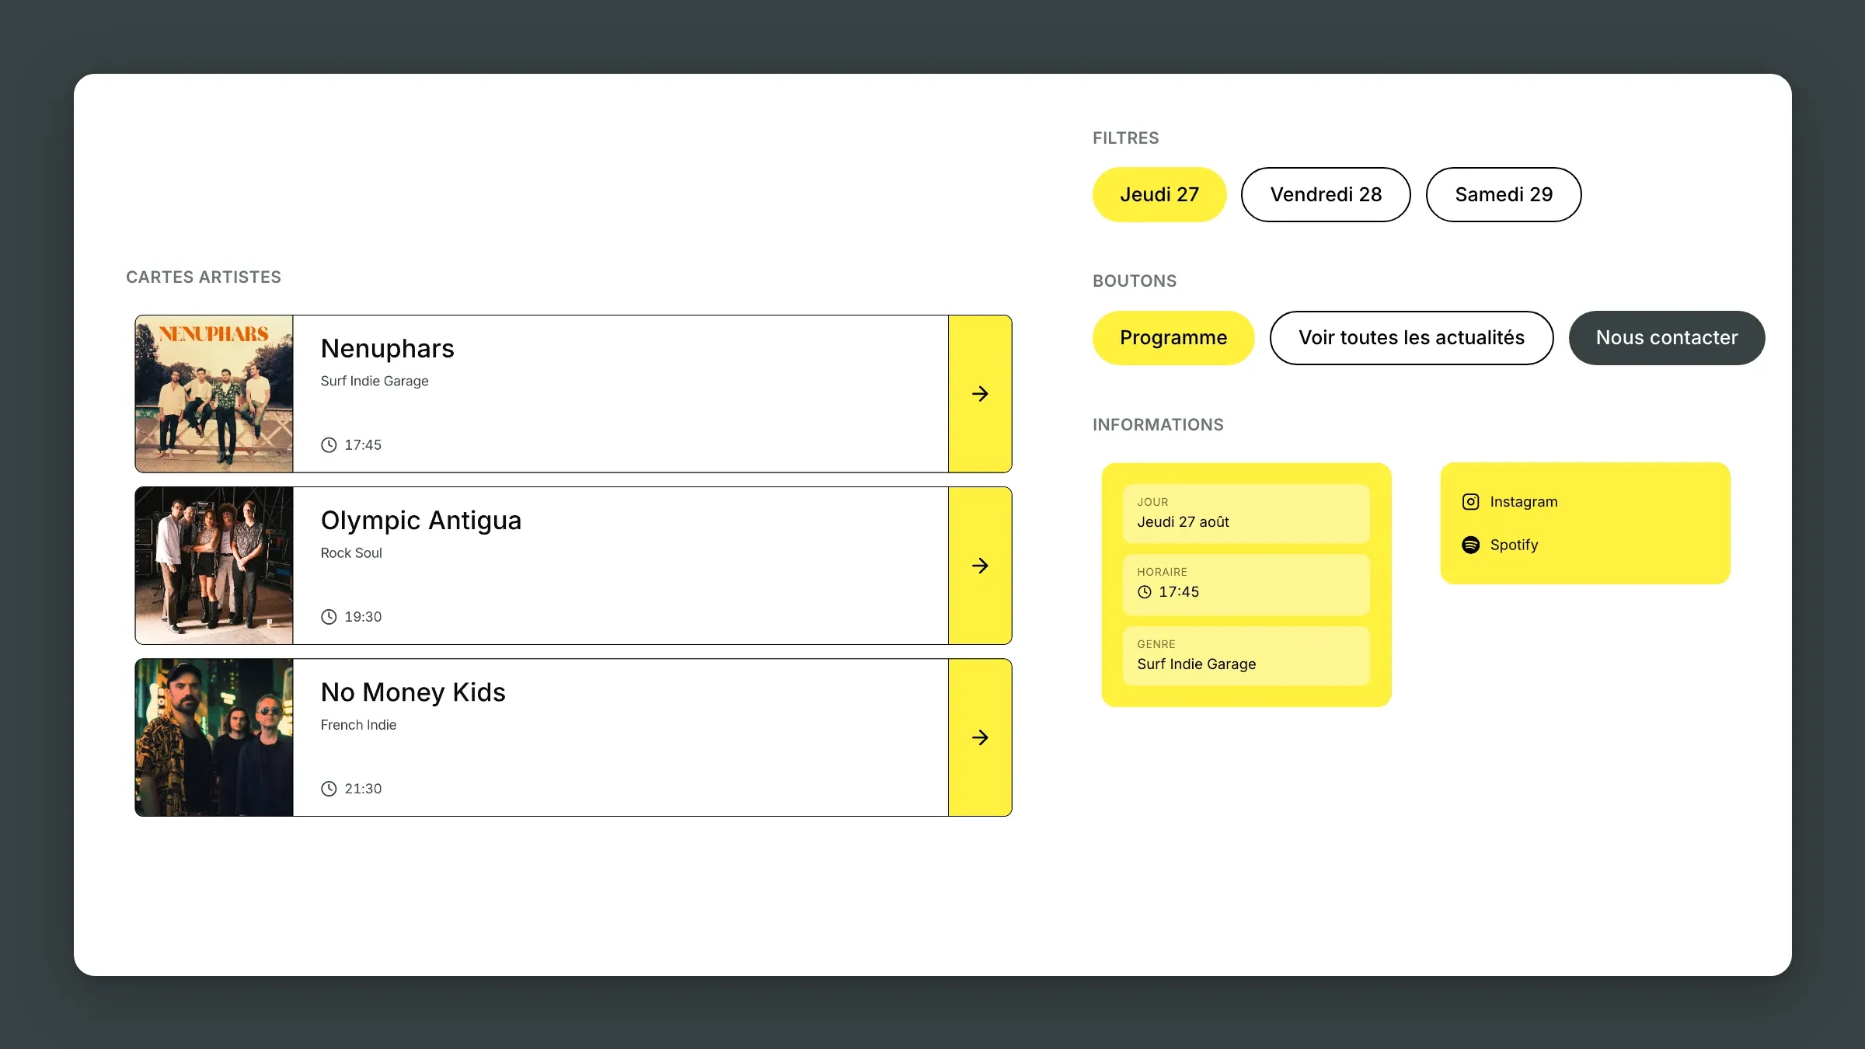Click clock icon in Horaire info box
The image size is (1865, 1049).
(x=1145, y=592)
